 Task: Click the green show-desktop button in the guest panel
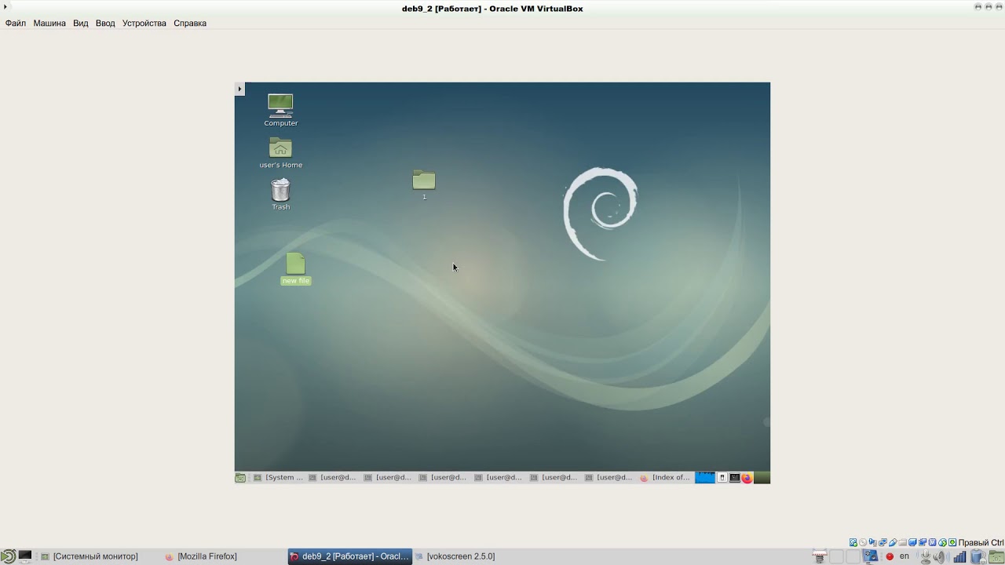click(x=762, y=477)
